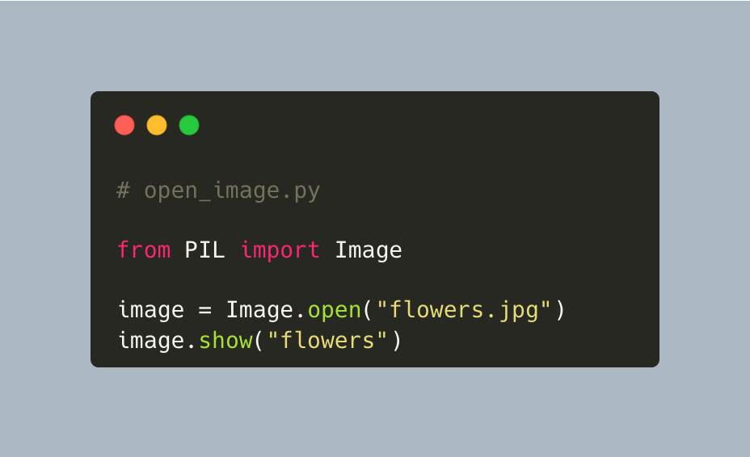Click the 'image' variable before the equals sign
Image resolution: width=750 pixels, height=457 pixels.
point(151,311)
